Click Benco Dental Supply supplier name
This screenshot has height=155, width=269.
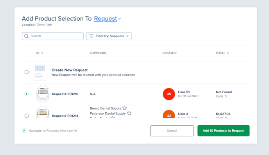point(106,108)
